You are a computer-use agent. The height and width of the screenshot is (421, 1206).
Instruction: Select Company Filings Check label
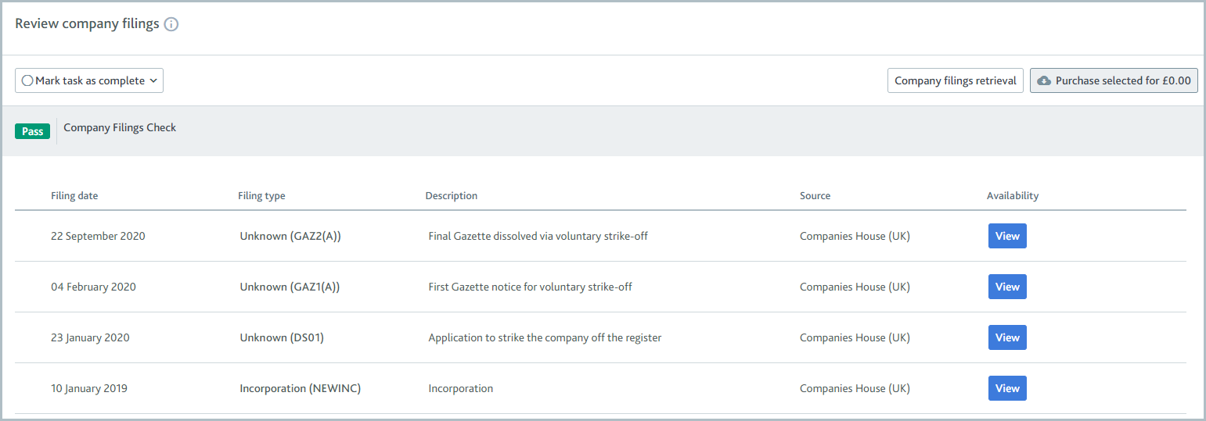tap(120, 127)
